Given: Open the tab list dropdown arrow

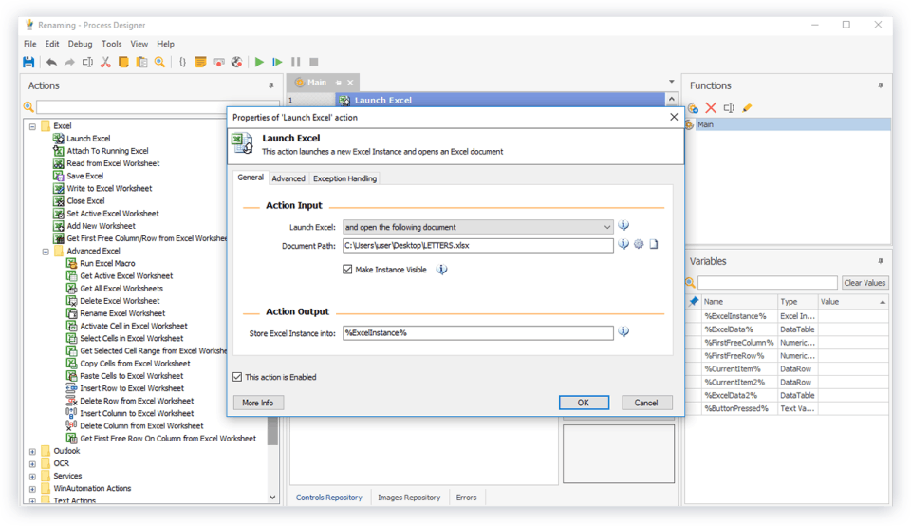Looking at the screenshot, I should (x=672, y=82).
